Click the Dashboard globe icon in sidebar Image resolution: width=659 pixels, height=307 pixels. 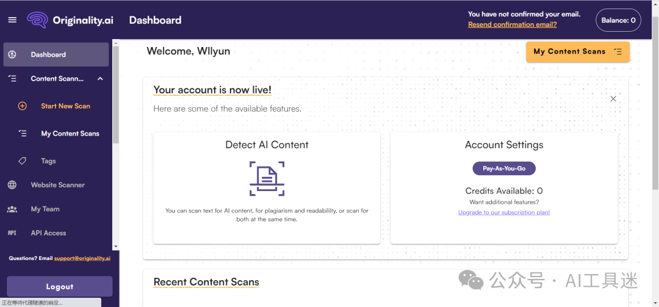[12, 54]
